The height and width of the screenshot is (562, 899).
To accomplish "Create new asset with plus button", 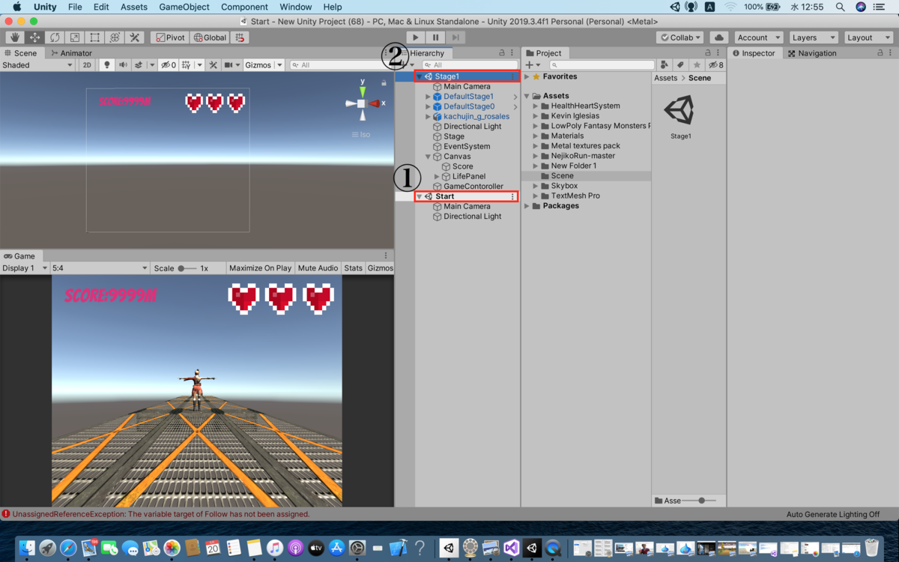I will [x=533, y=65].
